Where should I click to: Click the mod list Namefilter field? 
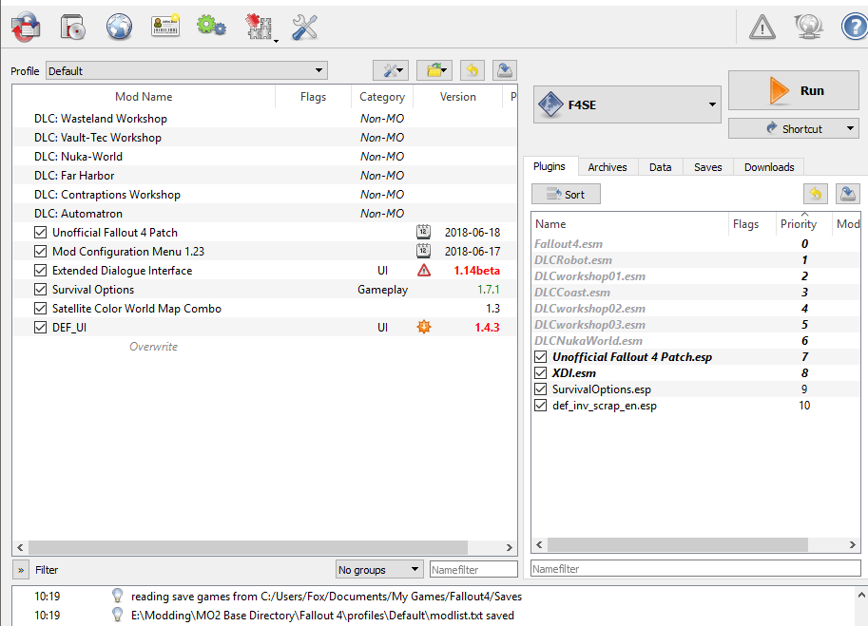click(473, 569)
